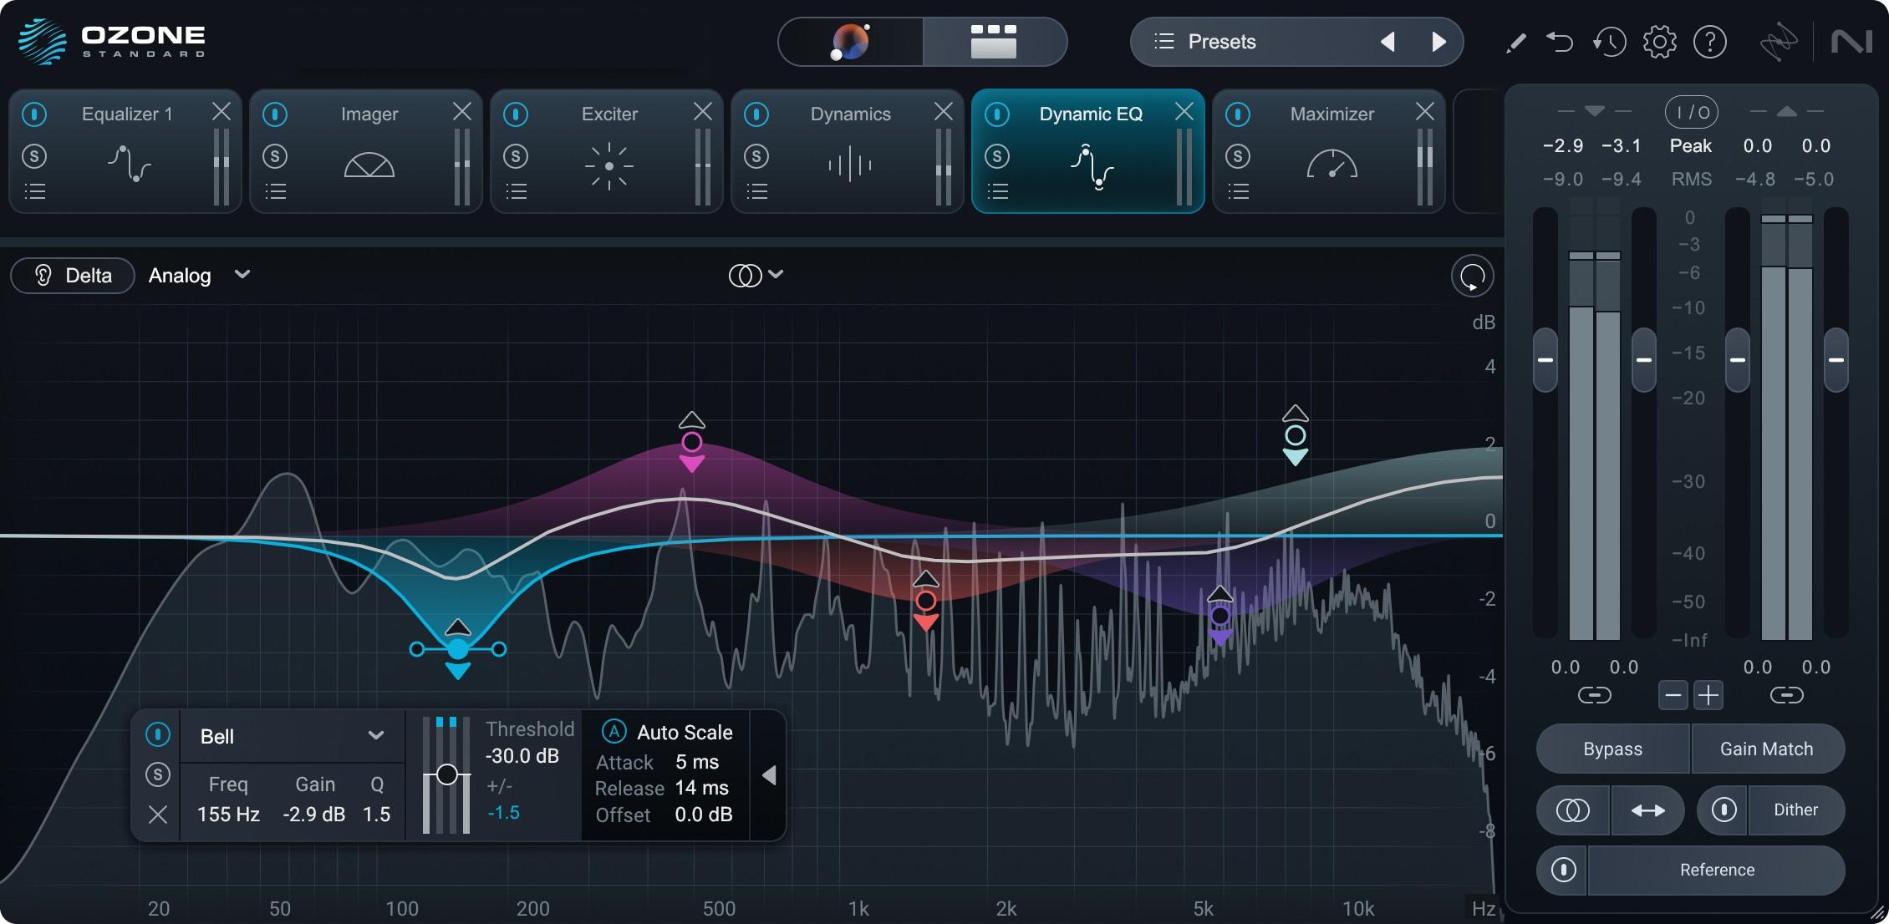Image resolution: width=1889 pixels, height=924 pixels.
Task: Switch to the Dynamics module
Action: [x=849, y=114]
